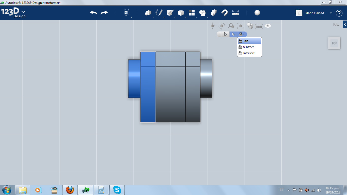Viewport: 347px width, 195px height.
Task: Select the Measure ruler tool
Action: pos(235,13)
